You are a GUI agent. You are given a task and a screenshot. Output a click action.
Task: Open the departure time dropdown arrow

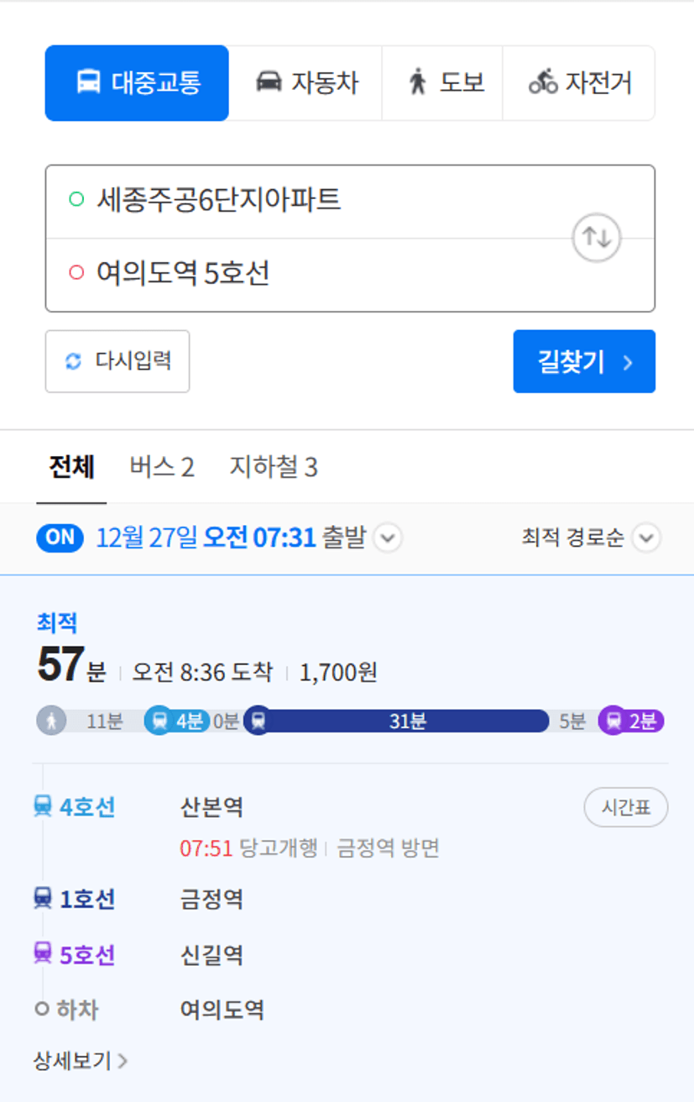(x=387, y=538)
